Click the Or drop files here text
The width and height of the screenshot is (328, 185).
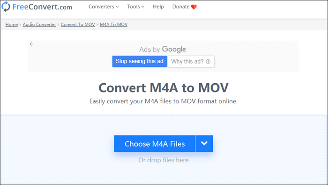164,160
